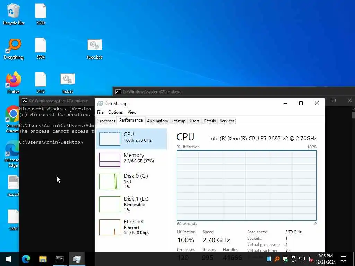Viewport: 355px width, 266px height.
Task: Open the Action Center notifications icon
Action: click(x=344, y=259)
